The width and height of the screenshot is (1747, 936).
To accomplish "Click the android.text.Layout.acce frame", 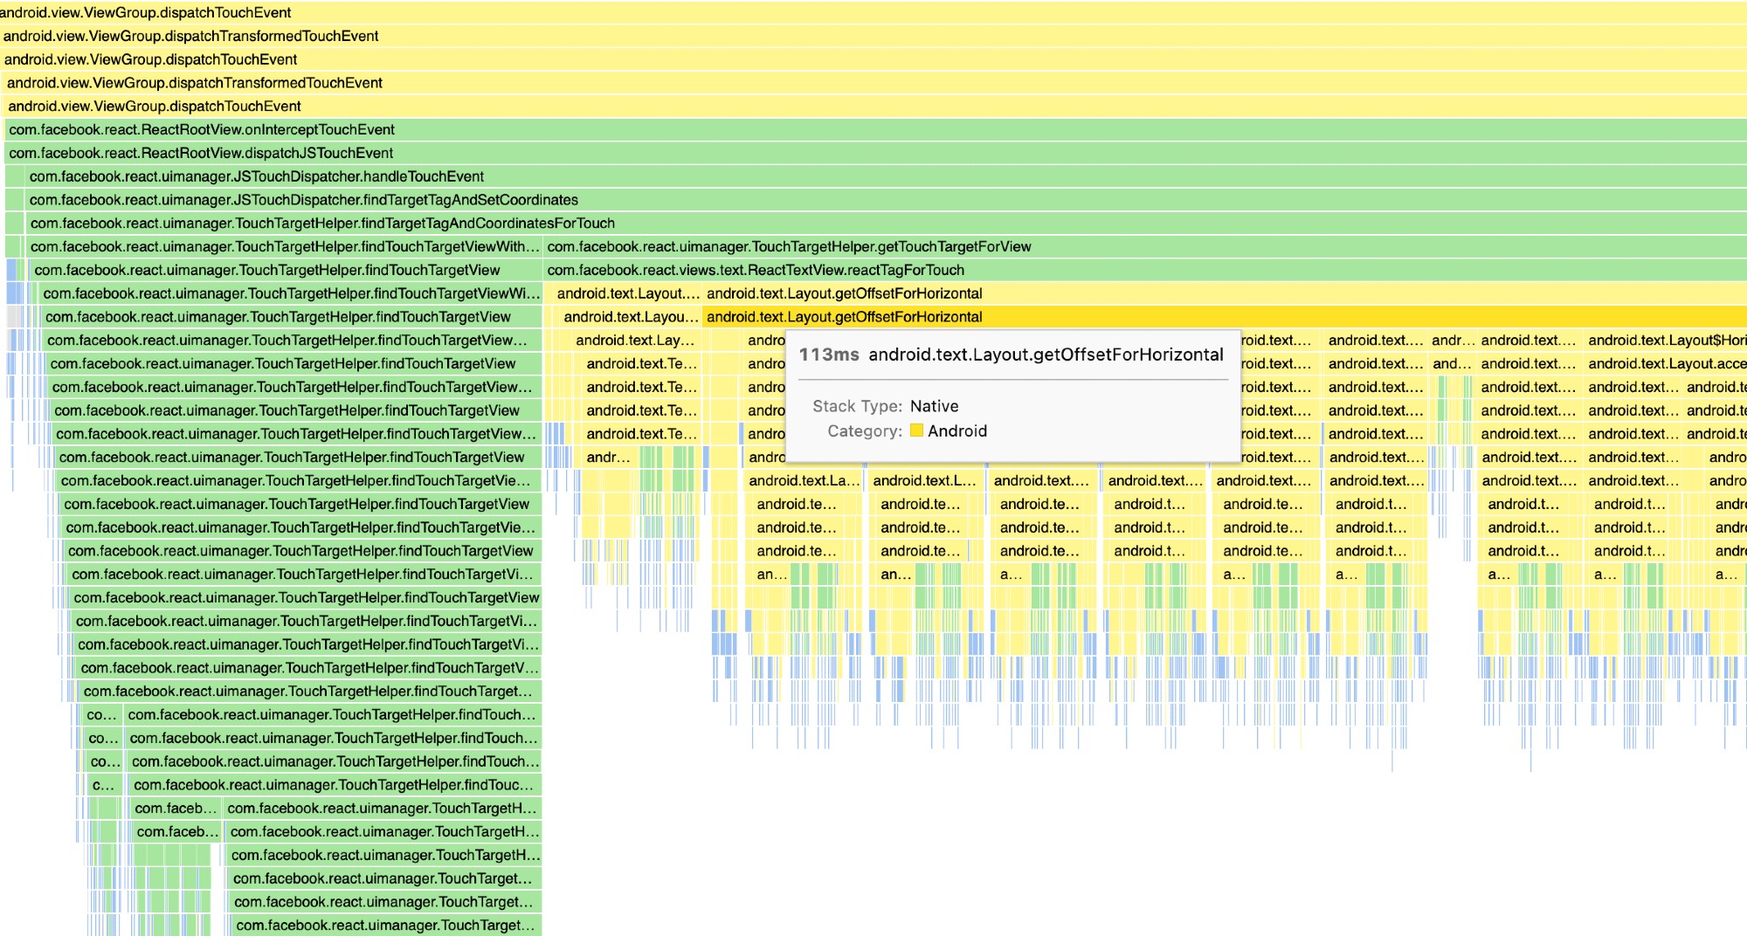I will (1665, 364).
